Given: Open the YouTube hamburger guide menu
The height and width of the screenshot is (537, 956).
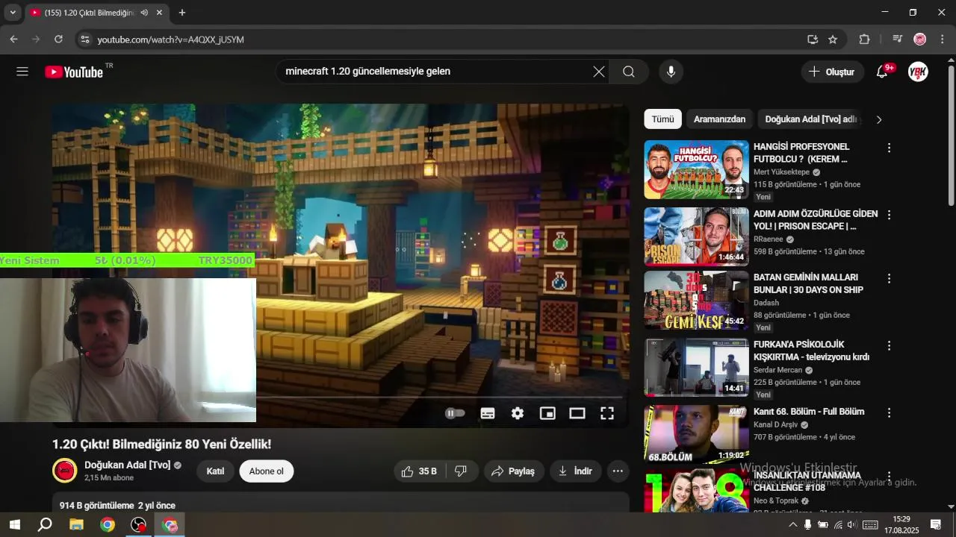Looking at the screenshot, I should 22,72.
